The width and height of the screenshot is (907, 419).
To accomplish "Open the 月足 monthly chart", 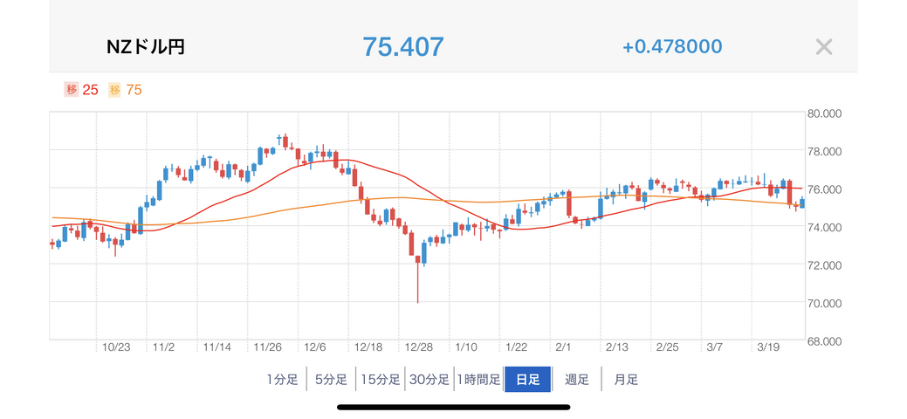I will pyautogui.click(x=626, y=380).
